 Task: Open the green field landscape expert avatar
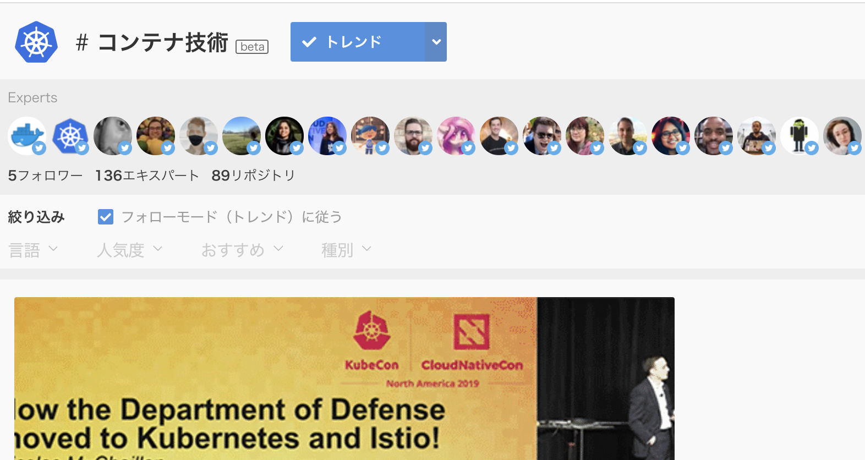click(x=242, y=136)
